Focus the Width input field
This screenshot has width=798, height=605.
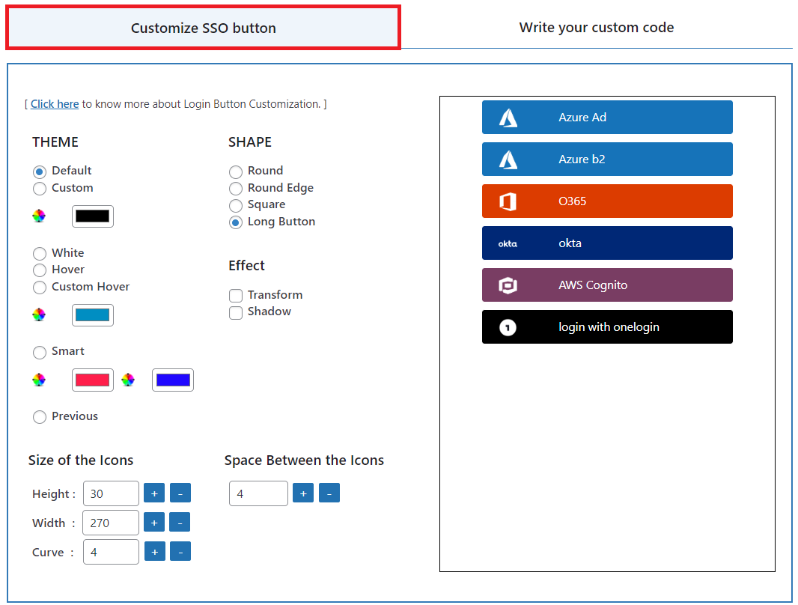111,523
